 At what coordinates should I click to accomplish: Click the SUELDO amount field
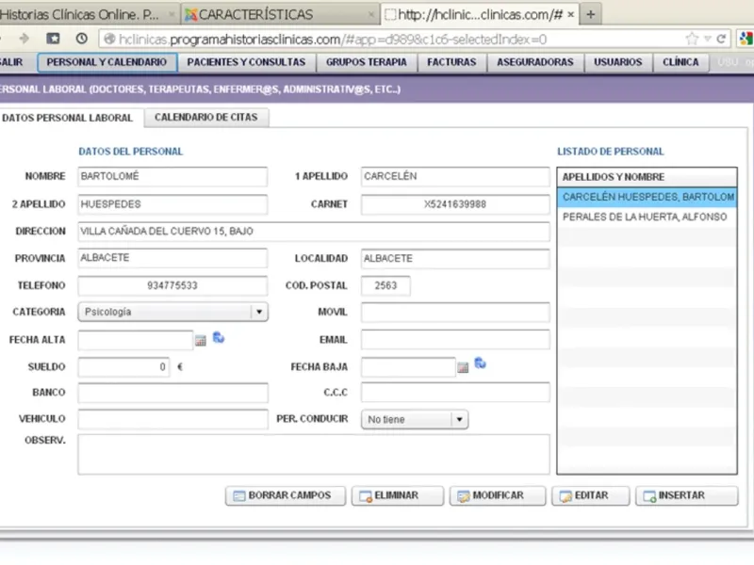(123, 367)
